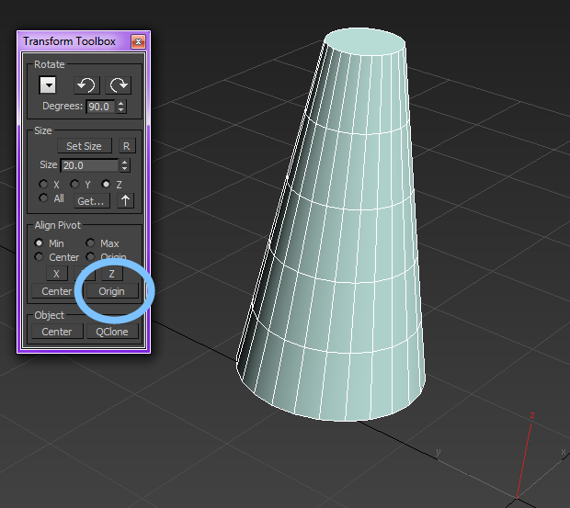Select the All size axes radio button

pos(42,198)
